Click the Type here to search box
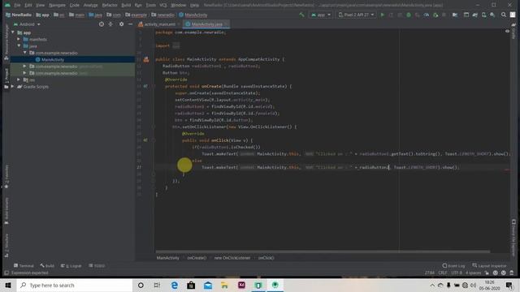This screenshot has width=520, height=292. [x=75, y=285]
